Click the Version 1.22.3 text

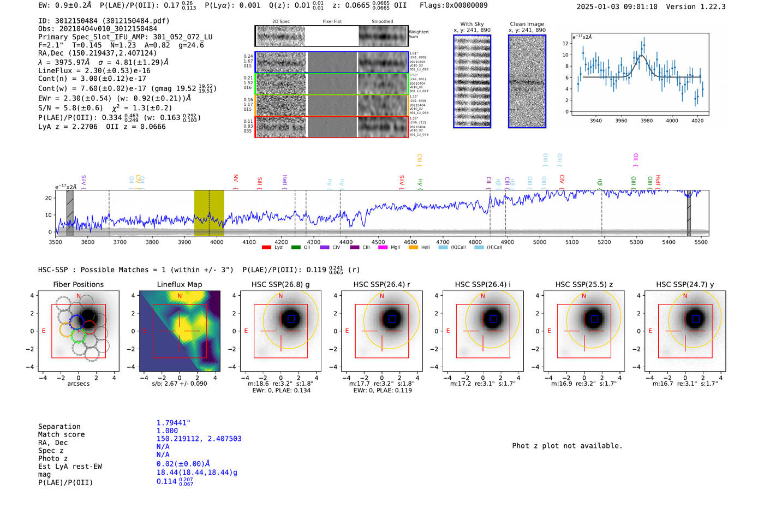point(696,7)
